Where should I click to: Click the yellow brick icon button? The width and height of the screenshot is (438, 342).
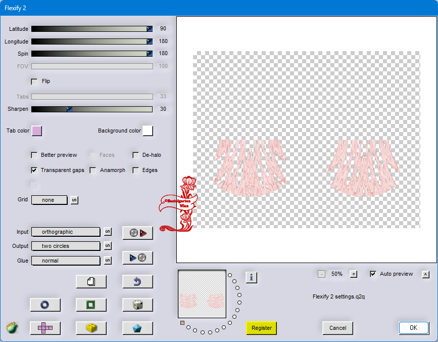(x=91, y=328)
